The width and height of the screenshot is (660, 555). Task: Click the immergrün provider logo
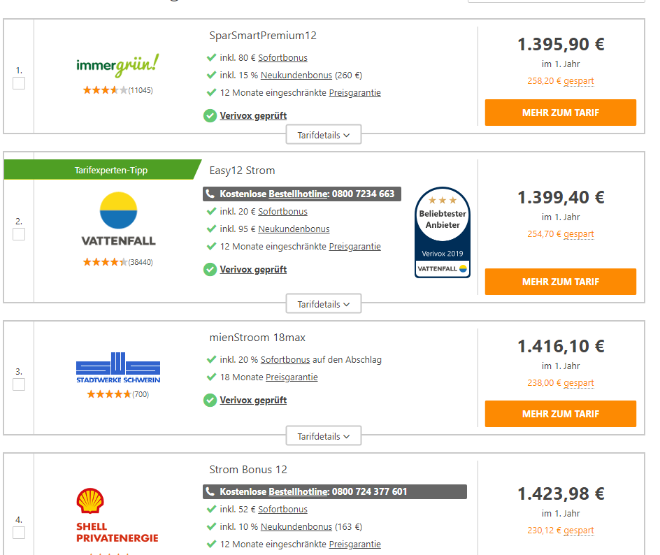coord(117,65)
